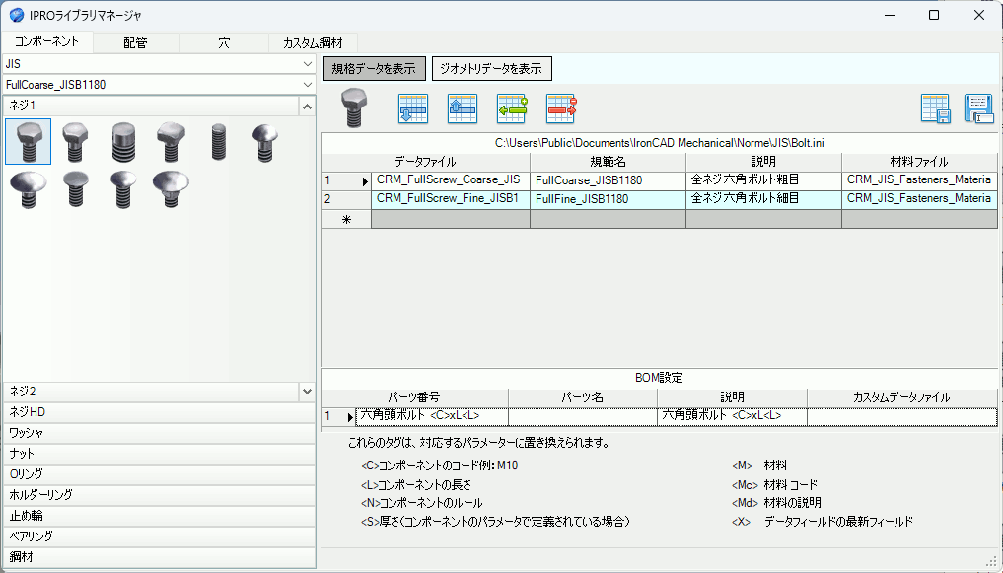1003x573 pixels.
Task: Click the large bolt preview icon
Action: [354, 108]
